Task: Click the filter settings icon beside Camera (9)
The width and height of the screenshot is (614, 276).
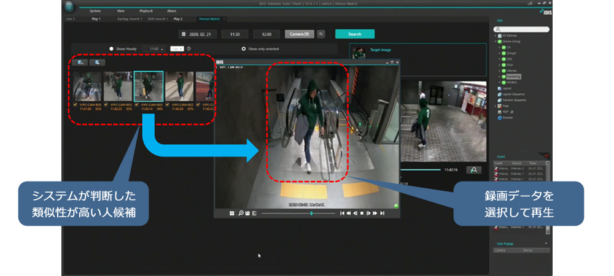Action: (321, 34)
